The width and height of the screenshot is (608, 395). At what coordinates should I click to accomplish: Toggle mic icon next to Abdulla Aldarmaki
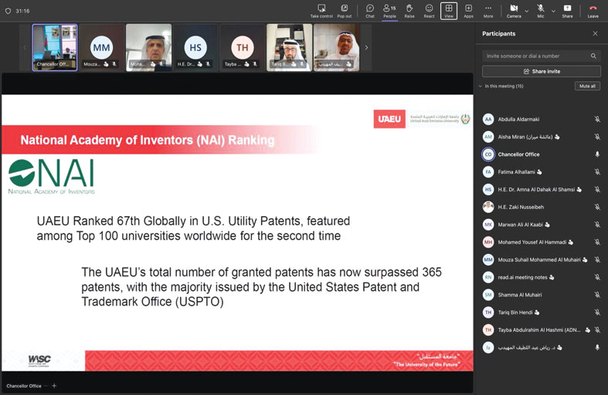click(x=596, y=120)
